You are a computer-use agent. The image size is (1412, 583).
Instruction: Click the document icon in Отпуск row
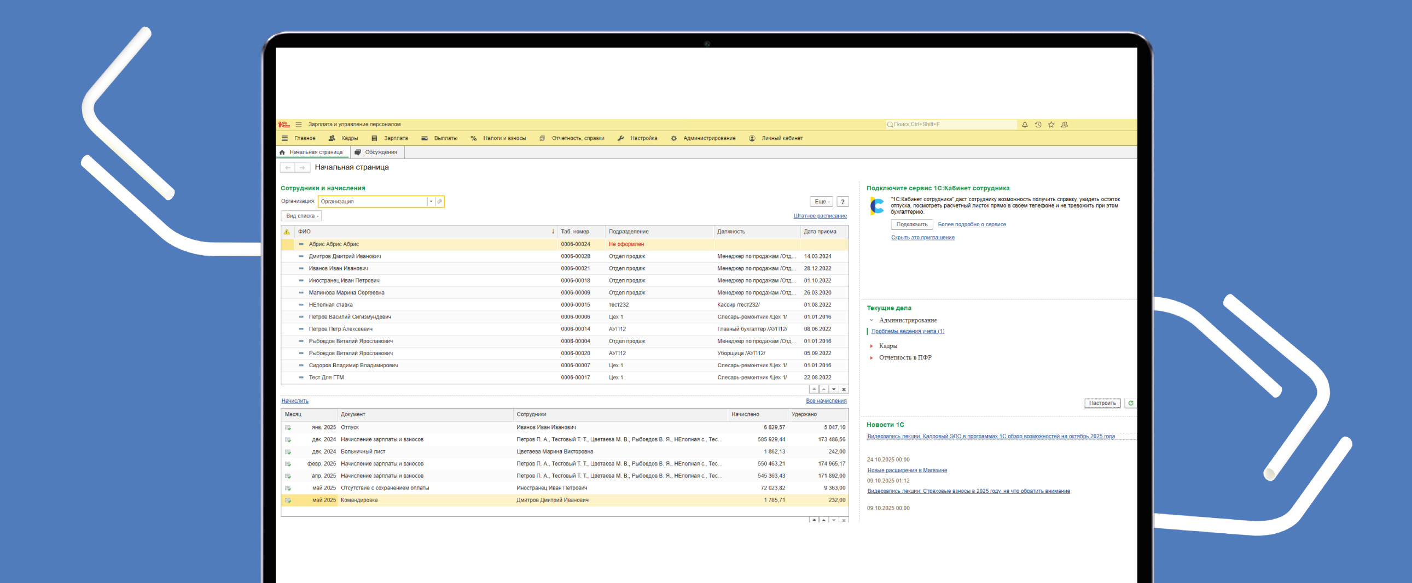tap(288, 427)
